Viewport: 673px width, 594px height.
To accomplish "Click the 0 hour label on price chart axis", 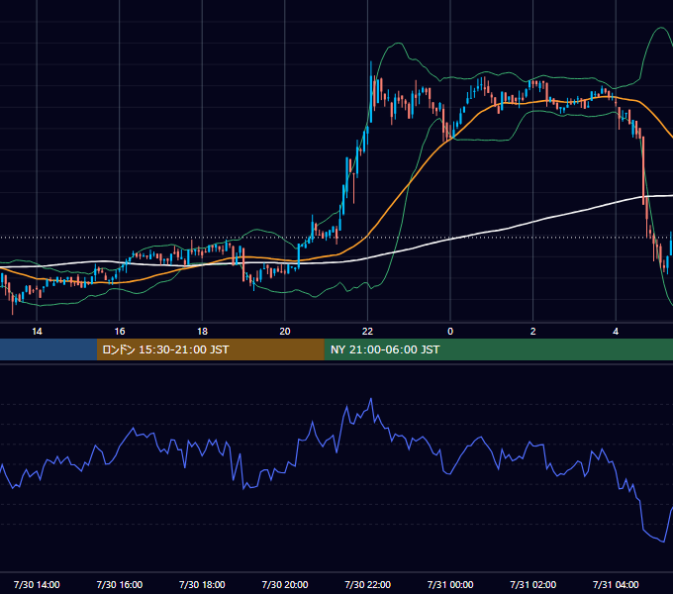I will click(x=450, y=332).
